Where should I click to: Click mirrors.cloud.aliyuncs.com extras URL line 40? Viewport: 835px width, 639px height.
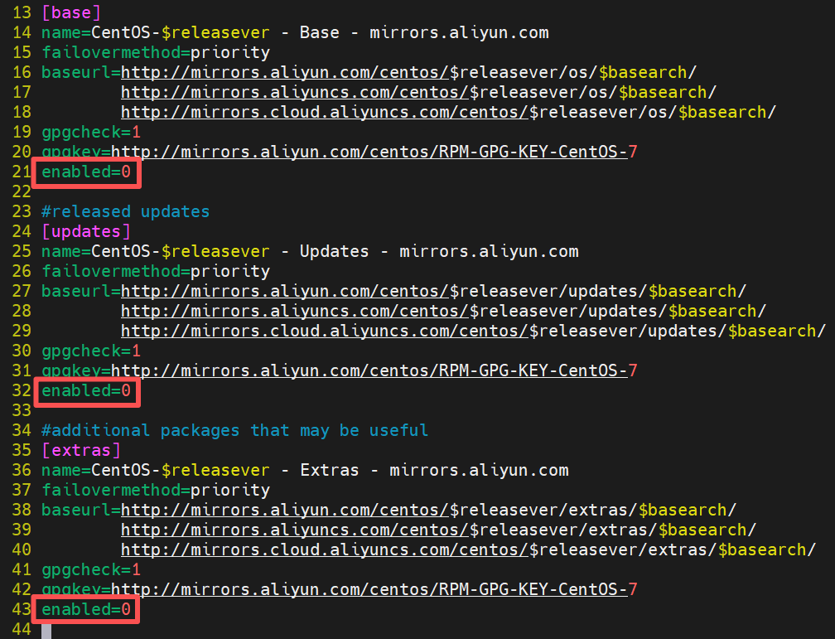[x=468, y=549]
